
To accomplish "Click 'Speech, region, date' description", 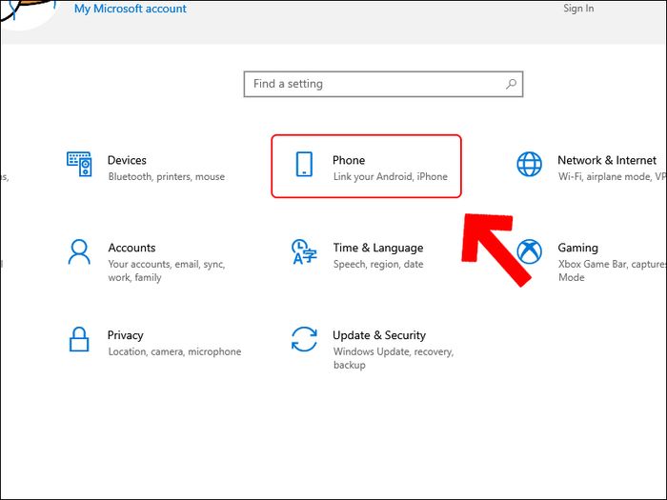I will pos(378,265).
